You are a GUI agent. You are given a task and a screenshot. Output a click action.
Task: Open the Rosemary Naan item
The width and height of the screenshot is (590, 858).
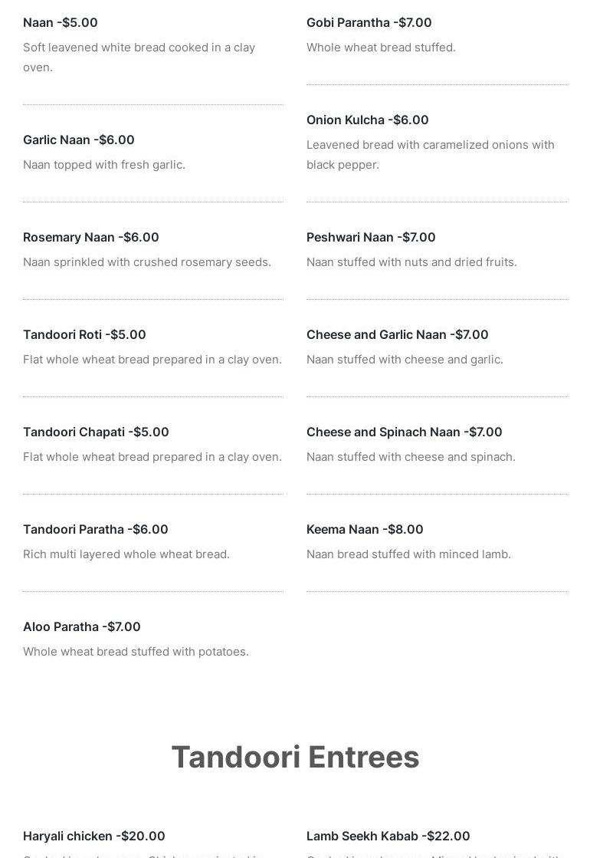(91, 237)
